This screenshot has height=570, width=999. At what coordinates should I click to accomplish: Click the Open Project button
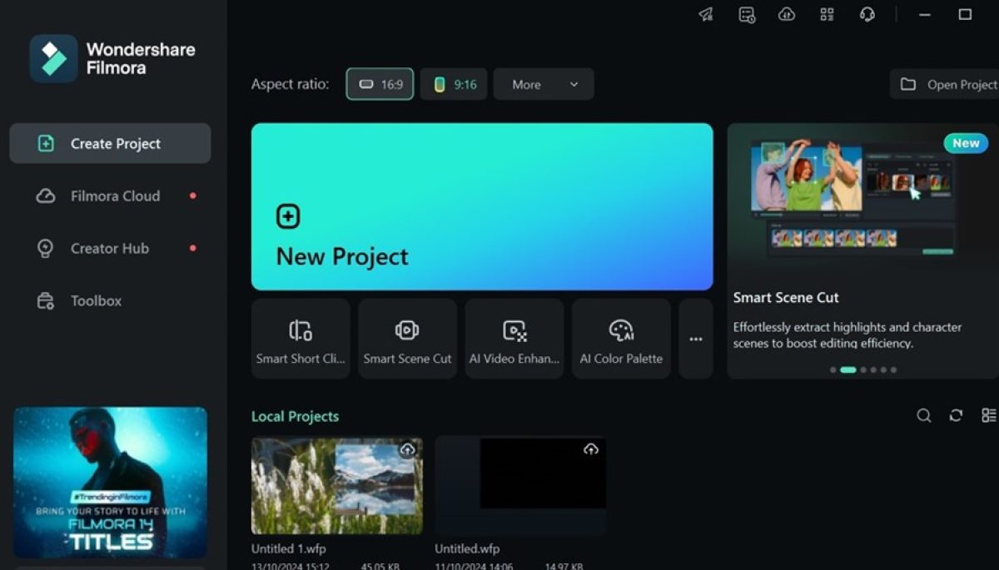click(x=945, y=84)
